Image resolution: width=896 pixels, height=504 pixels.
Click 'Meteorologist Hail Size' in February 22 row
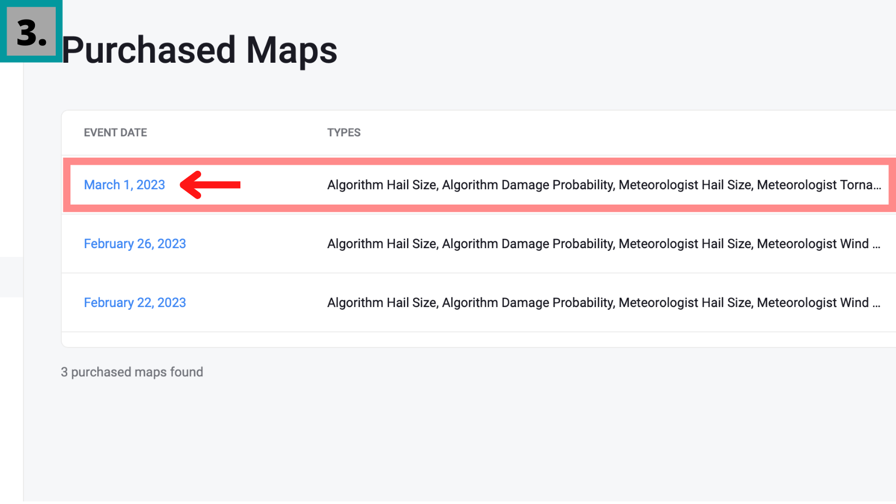click(x=685, y=303)
